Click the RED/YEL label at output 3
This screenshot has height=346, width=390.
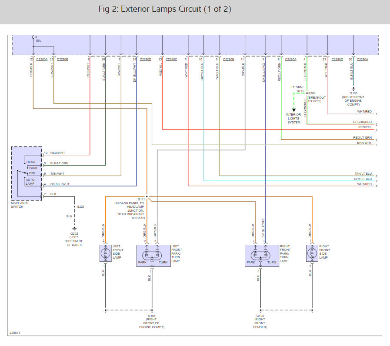pyautogui.click(x=365, y=127)
